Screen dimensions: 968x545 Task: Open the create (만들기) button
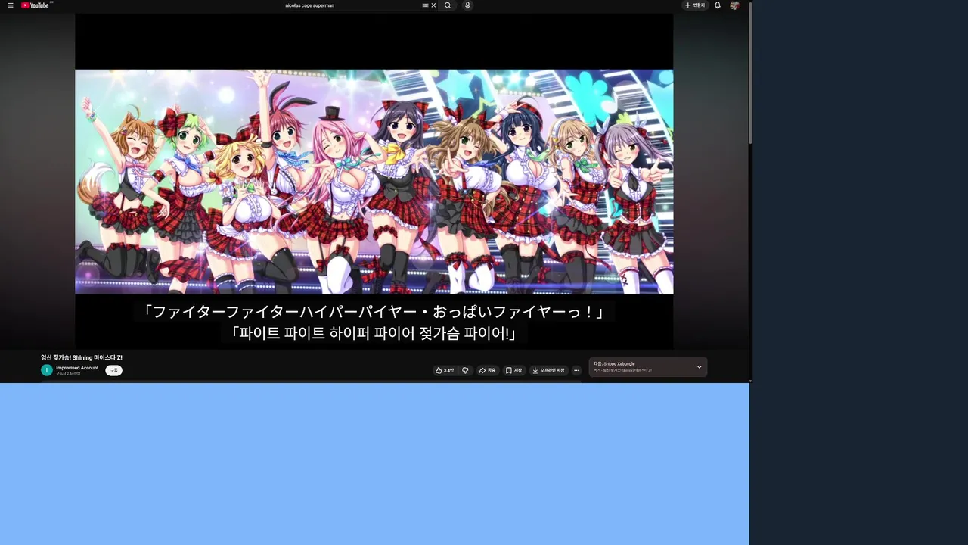tap(695, 5)
